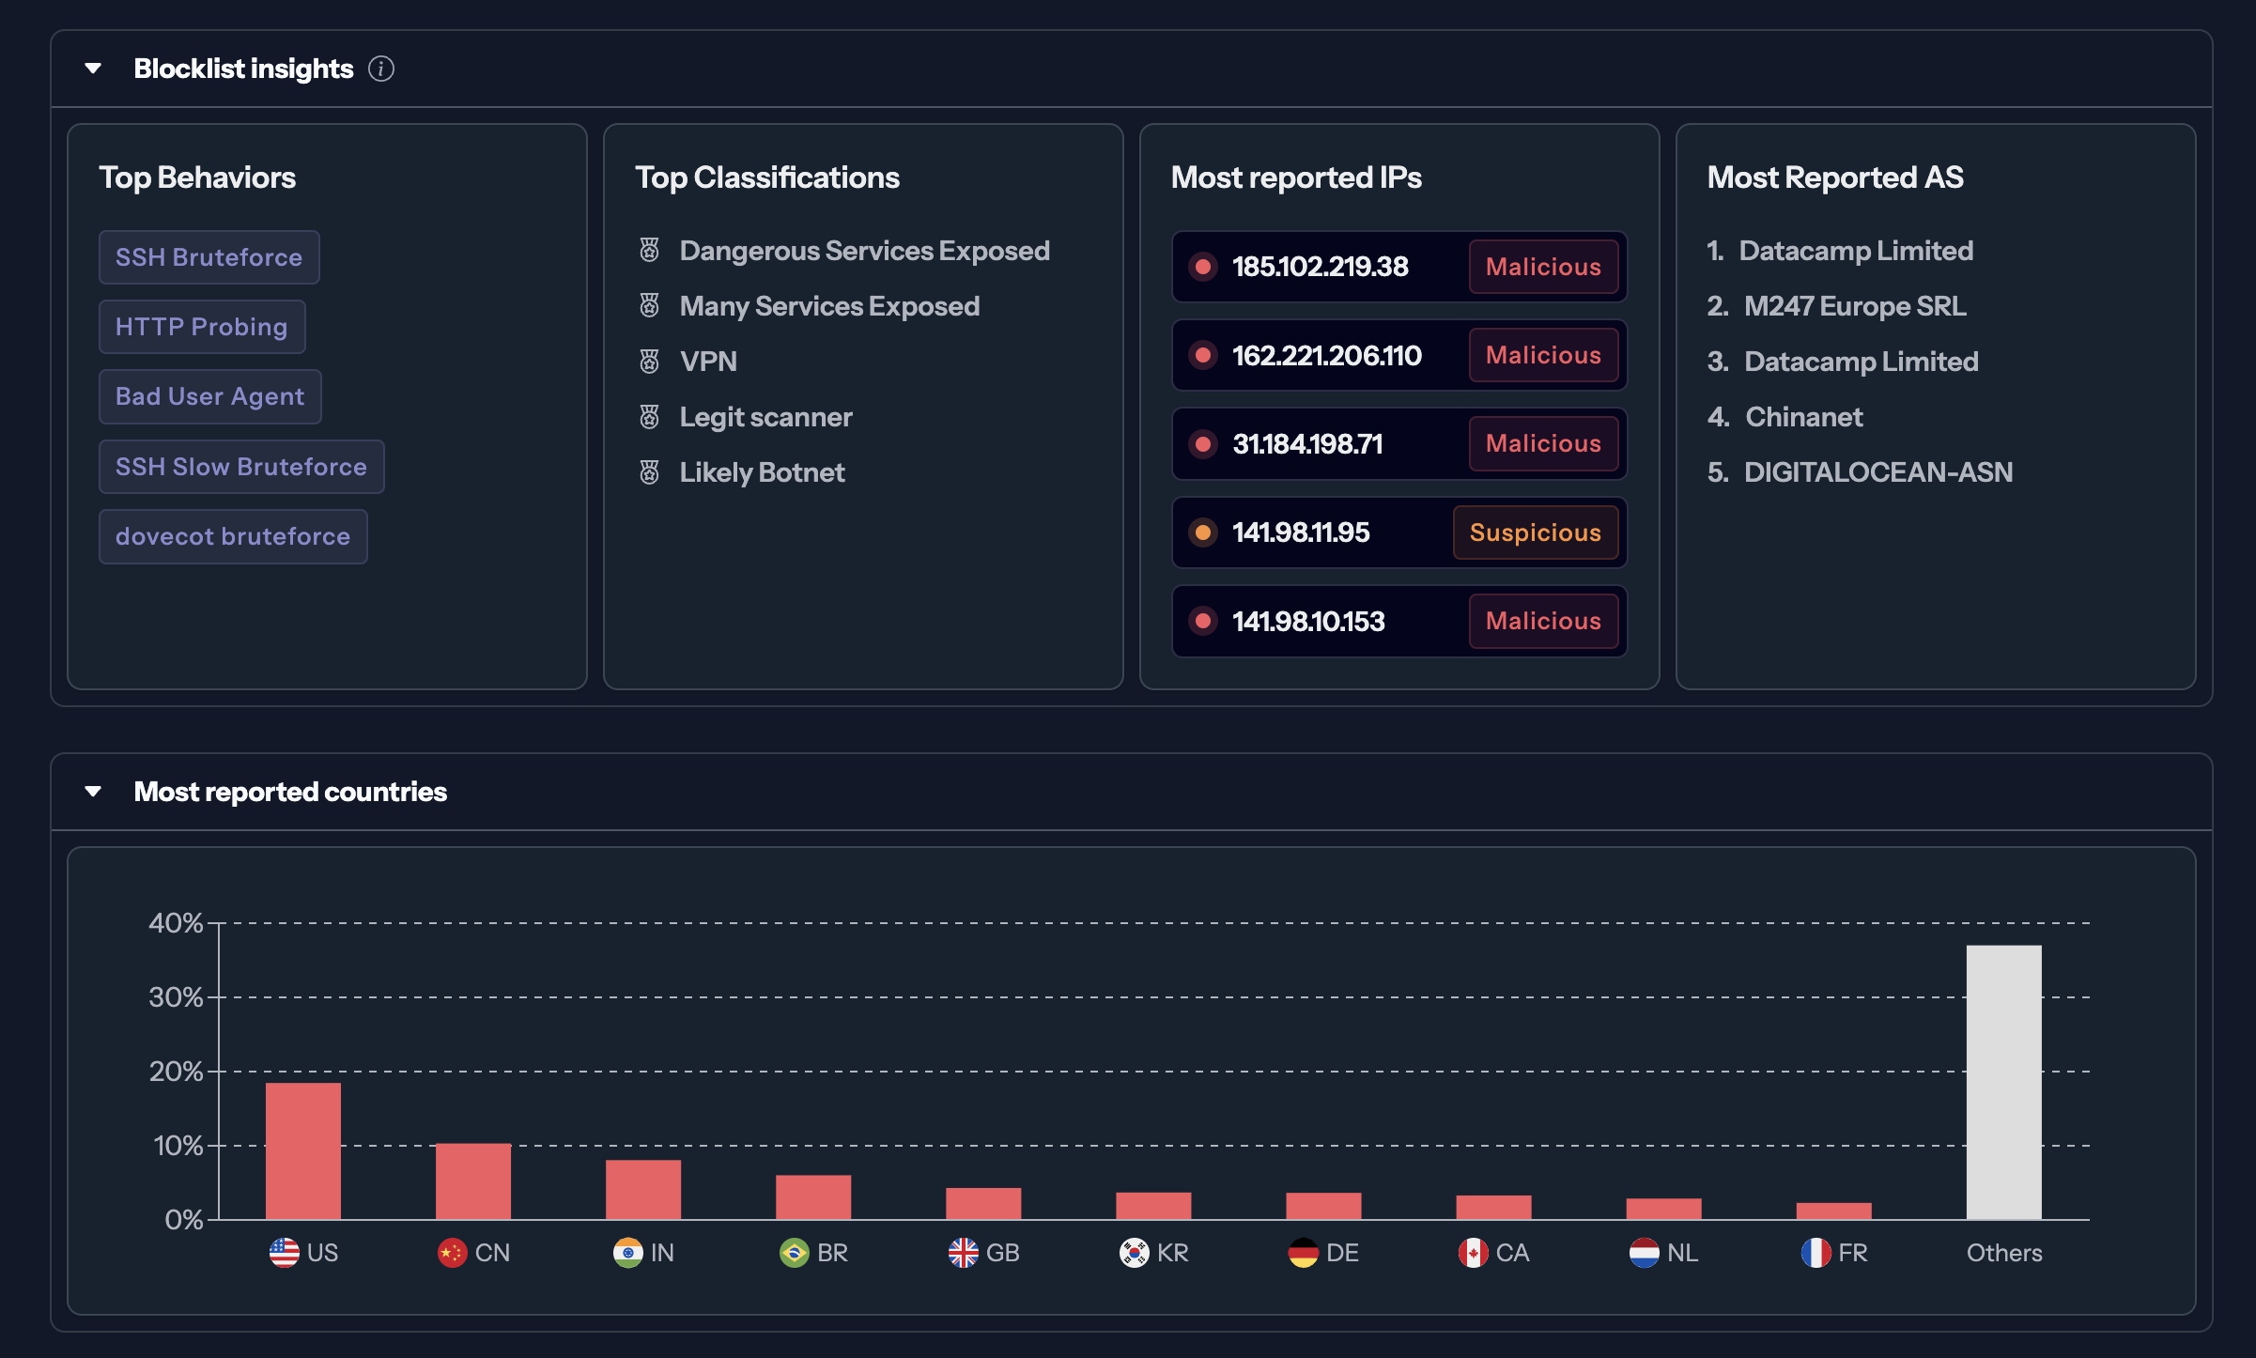Viewport: 2256px width, 1358px height.
Task: Open M247 Europe SRL AS entry
Action: 1854,306
